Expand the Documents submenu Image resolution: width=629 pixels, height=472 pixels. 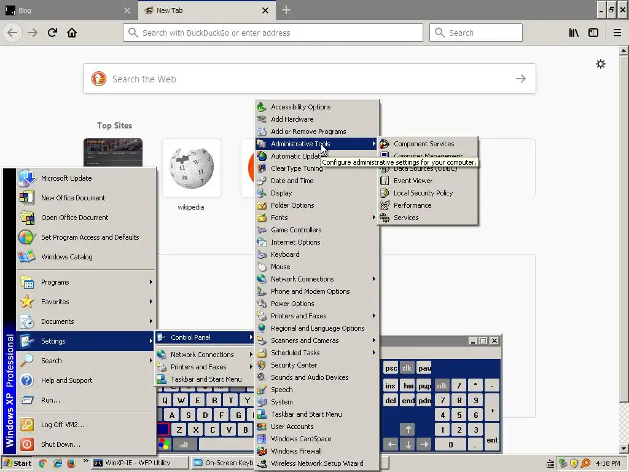coord(86,321)
